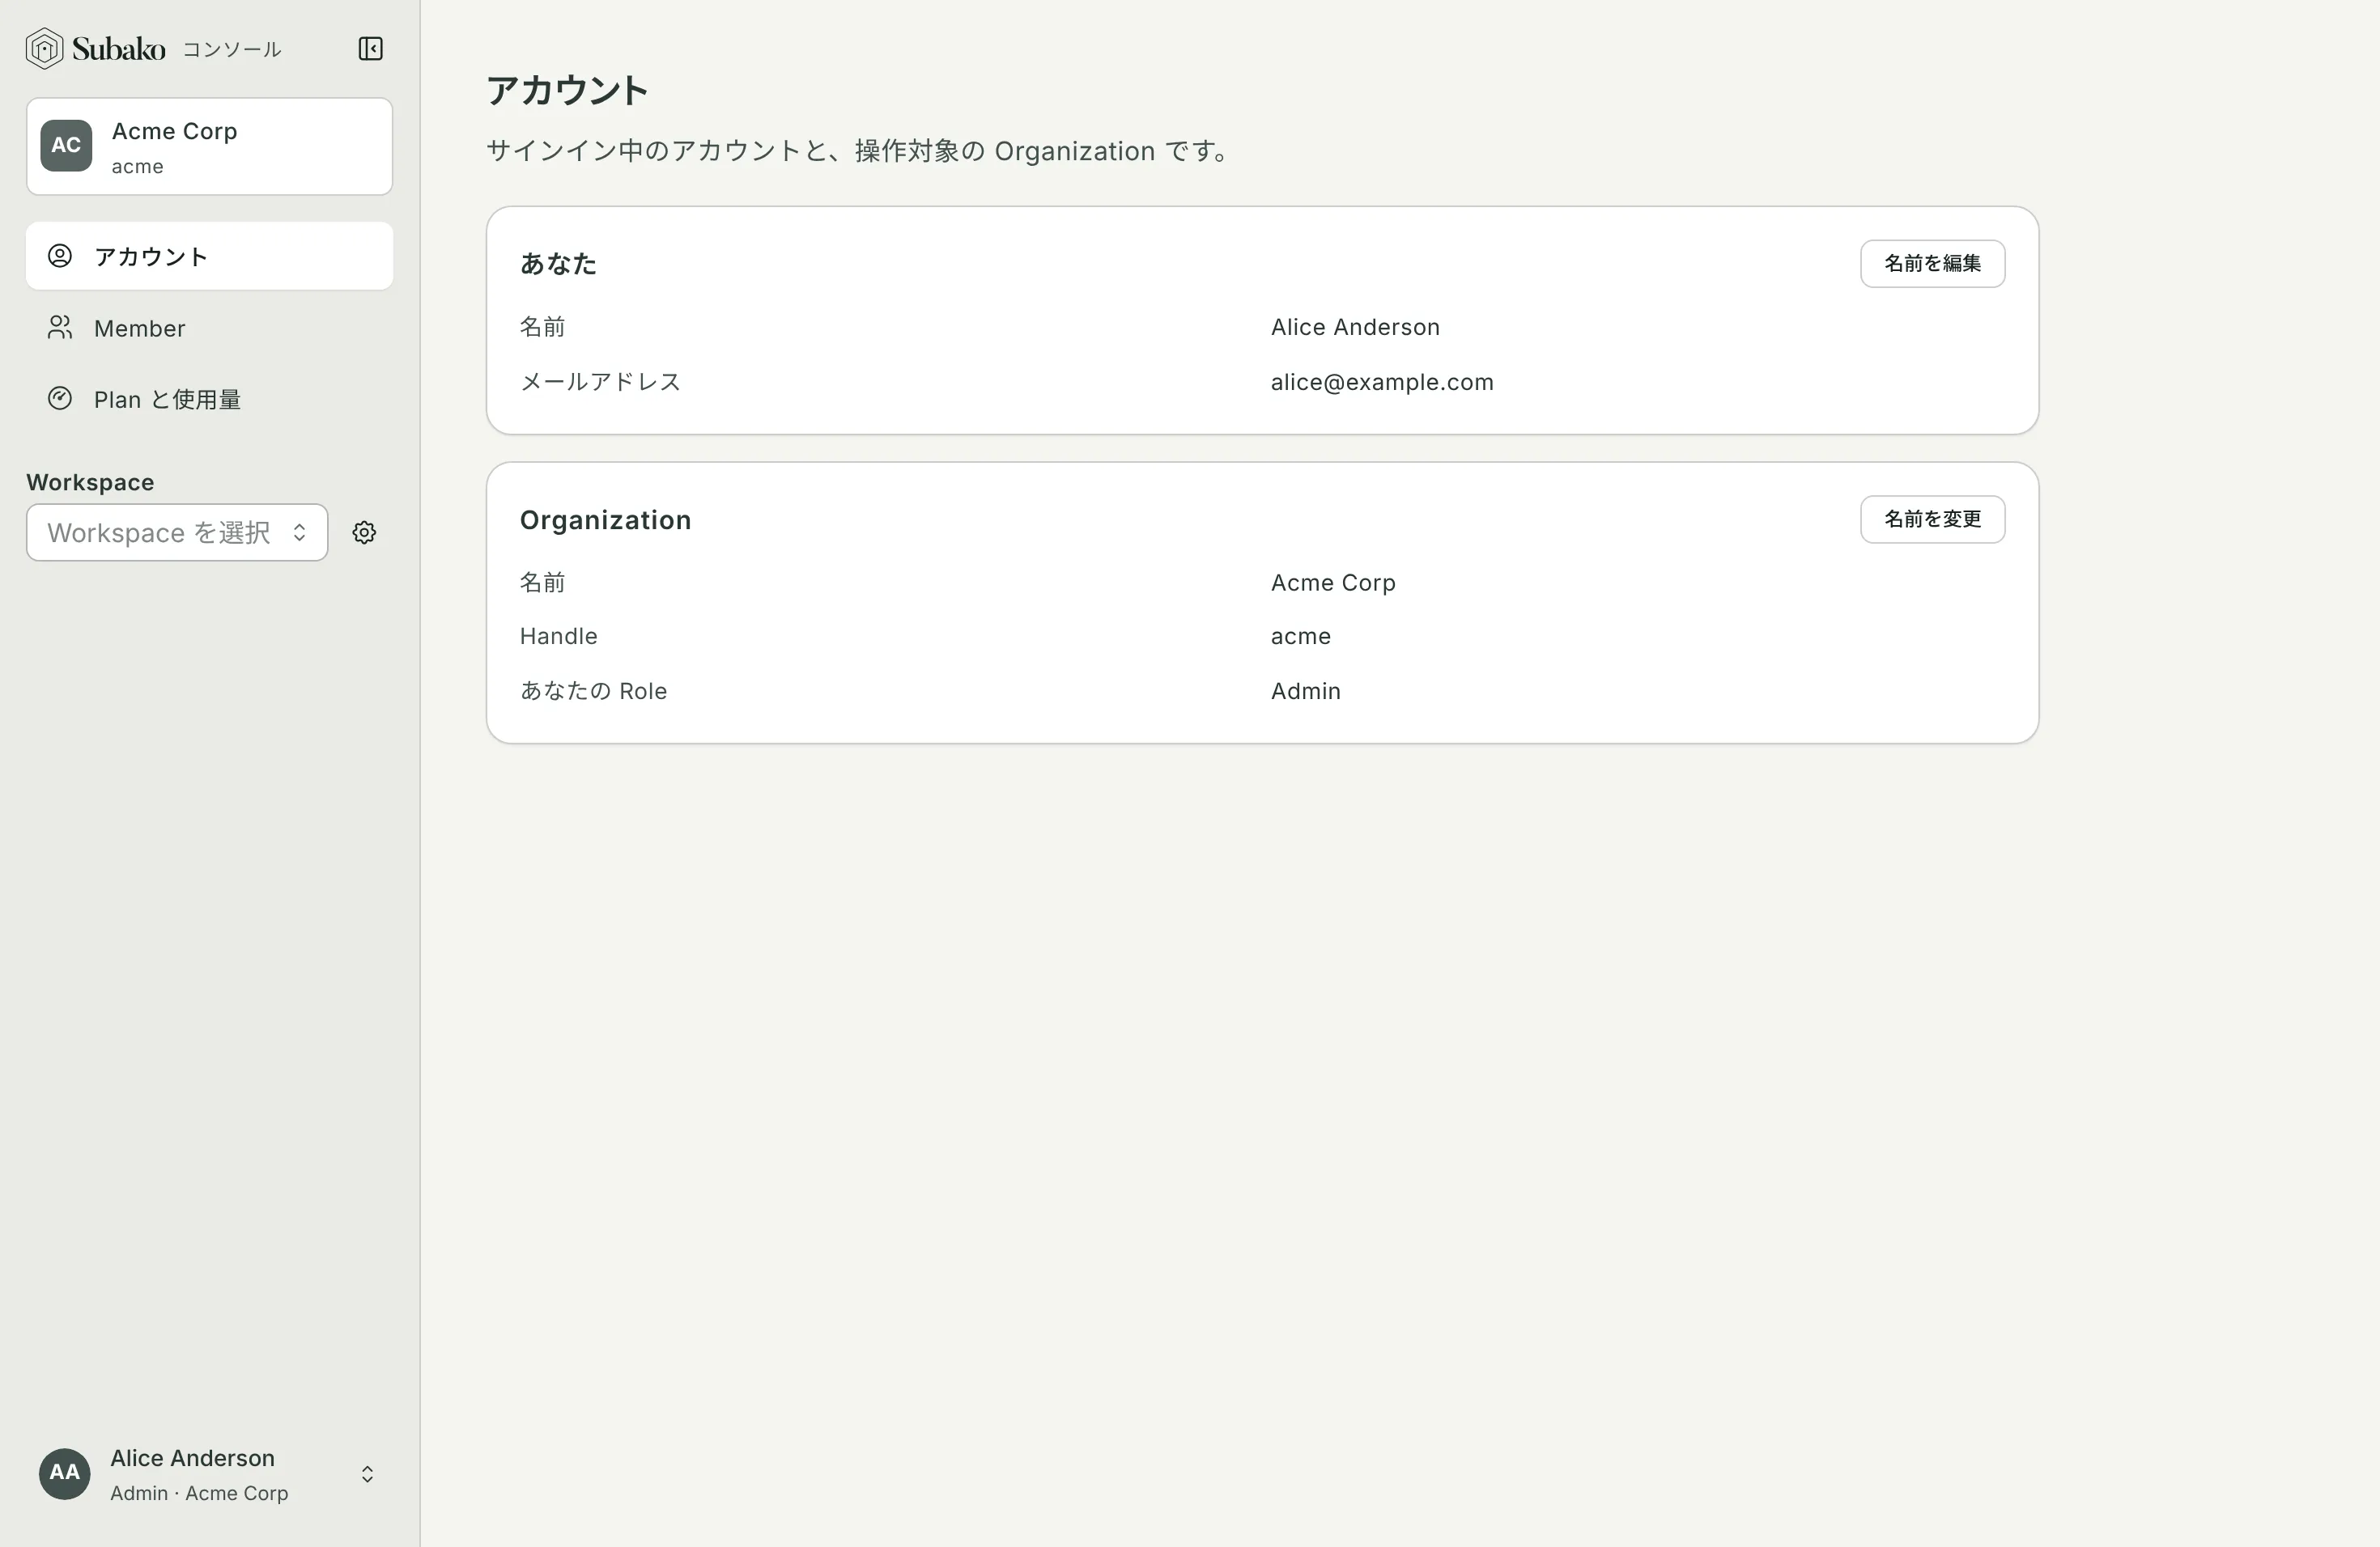Click the あなた card heading

coord(558,264)
